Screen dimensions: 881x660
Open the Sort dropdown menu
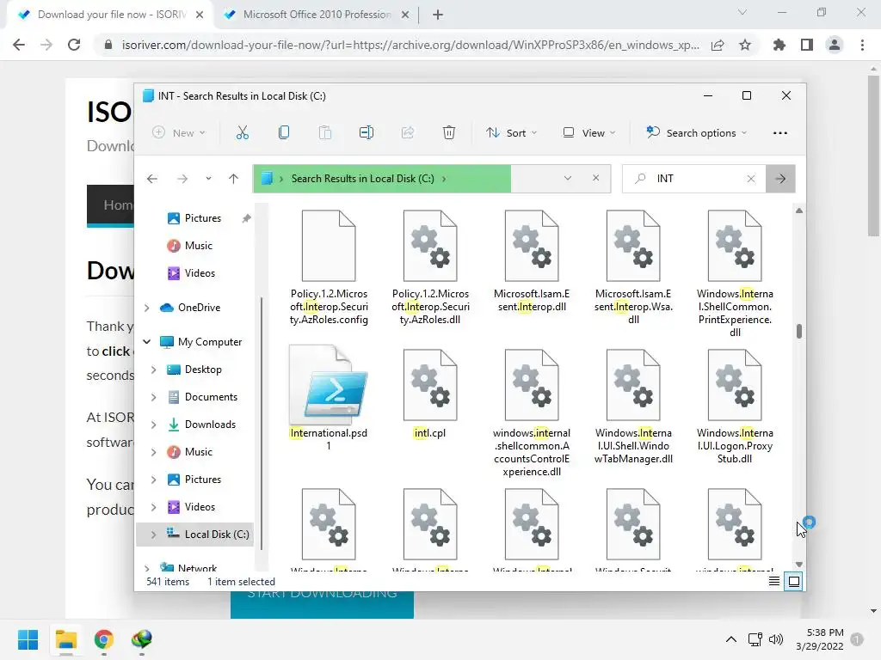[x=511, y=133]
